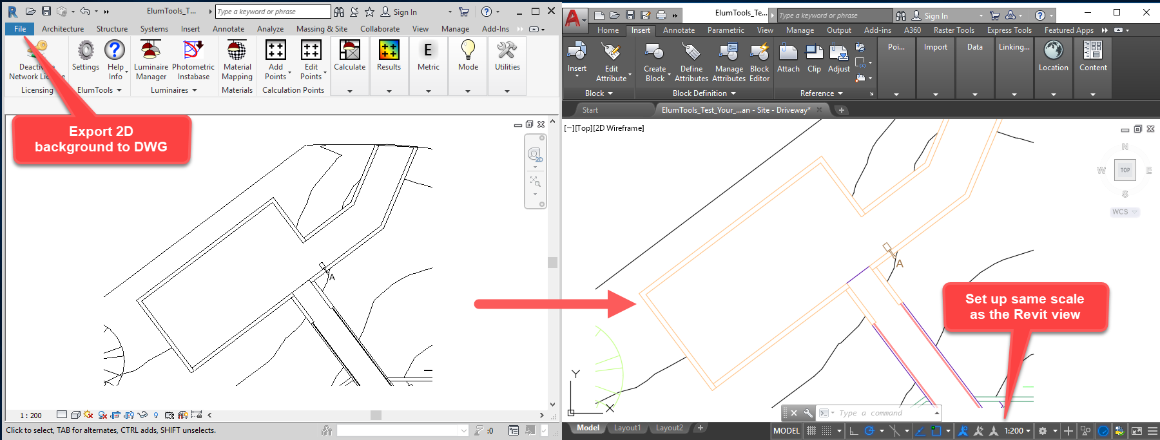
Task: Open Manage Attributes in AutoCAD
Action: pyautogui.click(x=729, y=62)
